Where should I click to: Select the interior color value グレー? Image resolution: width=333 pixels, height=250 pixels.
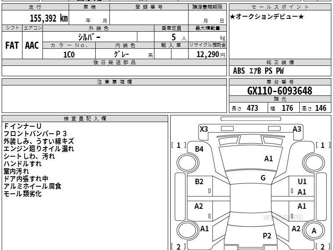click(122, 54)
